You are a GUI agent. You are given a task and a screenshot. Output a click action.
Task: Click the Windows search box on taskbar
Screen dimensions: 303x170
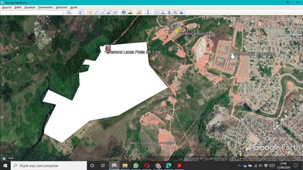point(49,166)
